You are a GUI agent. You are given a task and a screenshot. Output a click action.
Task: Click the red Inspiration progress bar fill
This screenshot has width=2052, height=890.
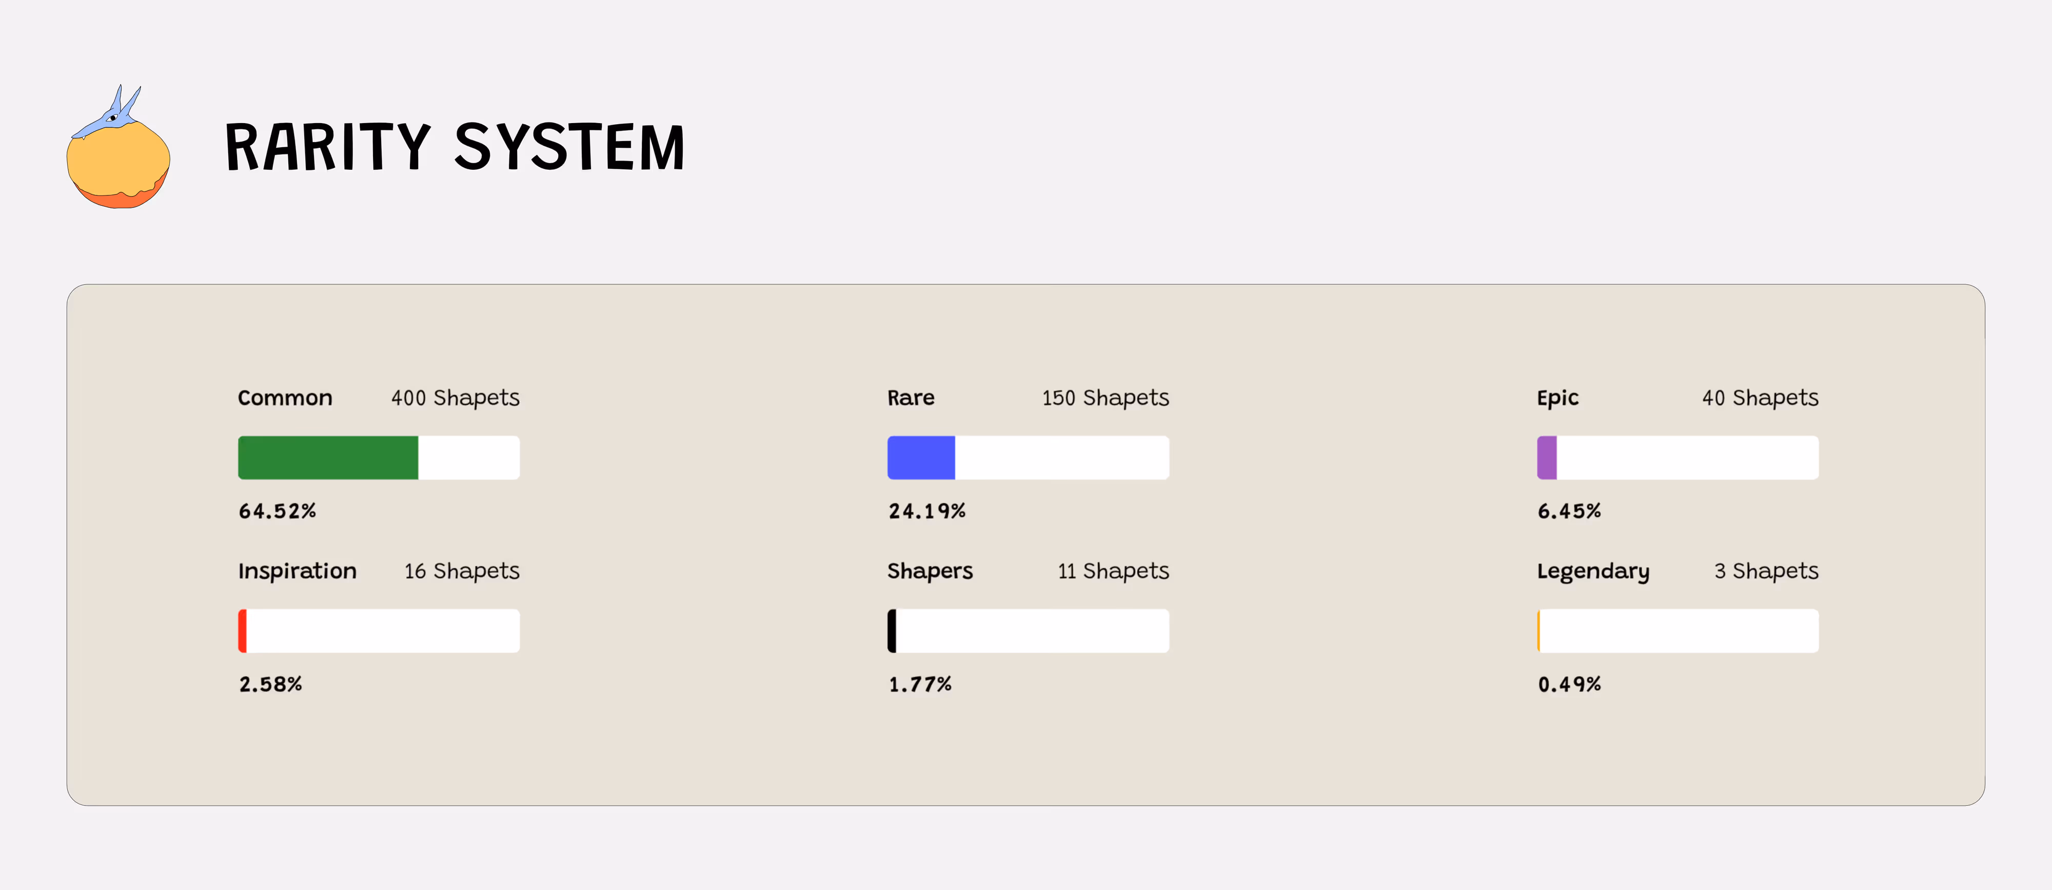242,631
